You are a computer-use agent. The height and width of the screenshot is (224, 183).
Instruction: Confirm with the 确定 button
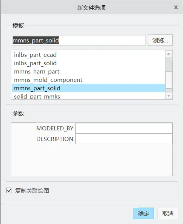[x=144, y=213]
